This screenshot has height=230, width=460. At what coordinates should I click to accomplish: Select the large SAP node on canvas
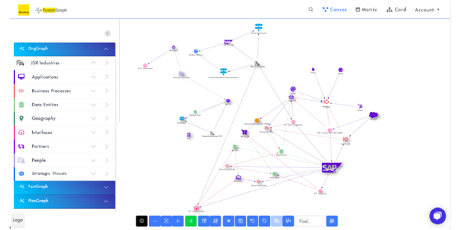coord(332,167)
